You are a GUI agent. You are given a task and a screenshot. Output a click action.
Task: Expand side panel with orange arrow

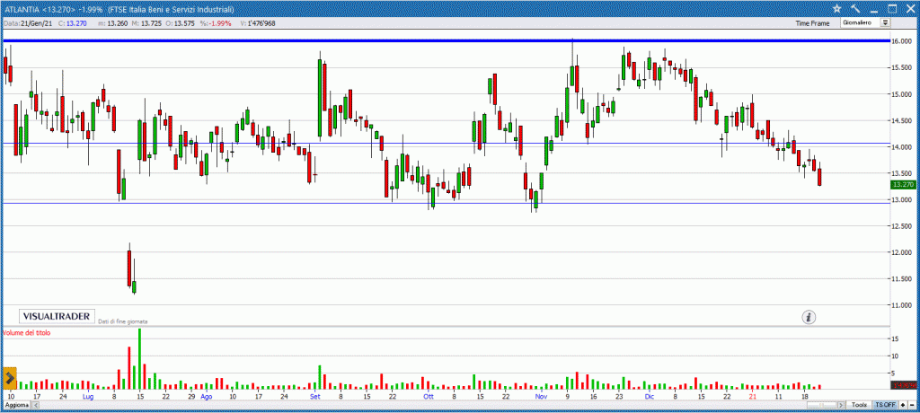[x=10, y=378]
